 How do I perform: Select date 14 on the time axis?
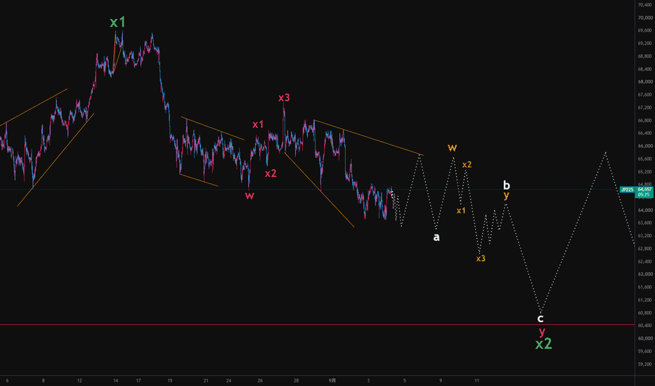[116, 380]
